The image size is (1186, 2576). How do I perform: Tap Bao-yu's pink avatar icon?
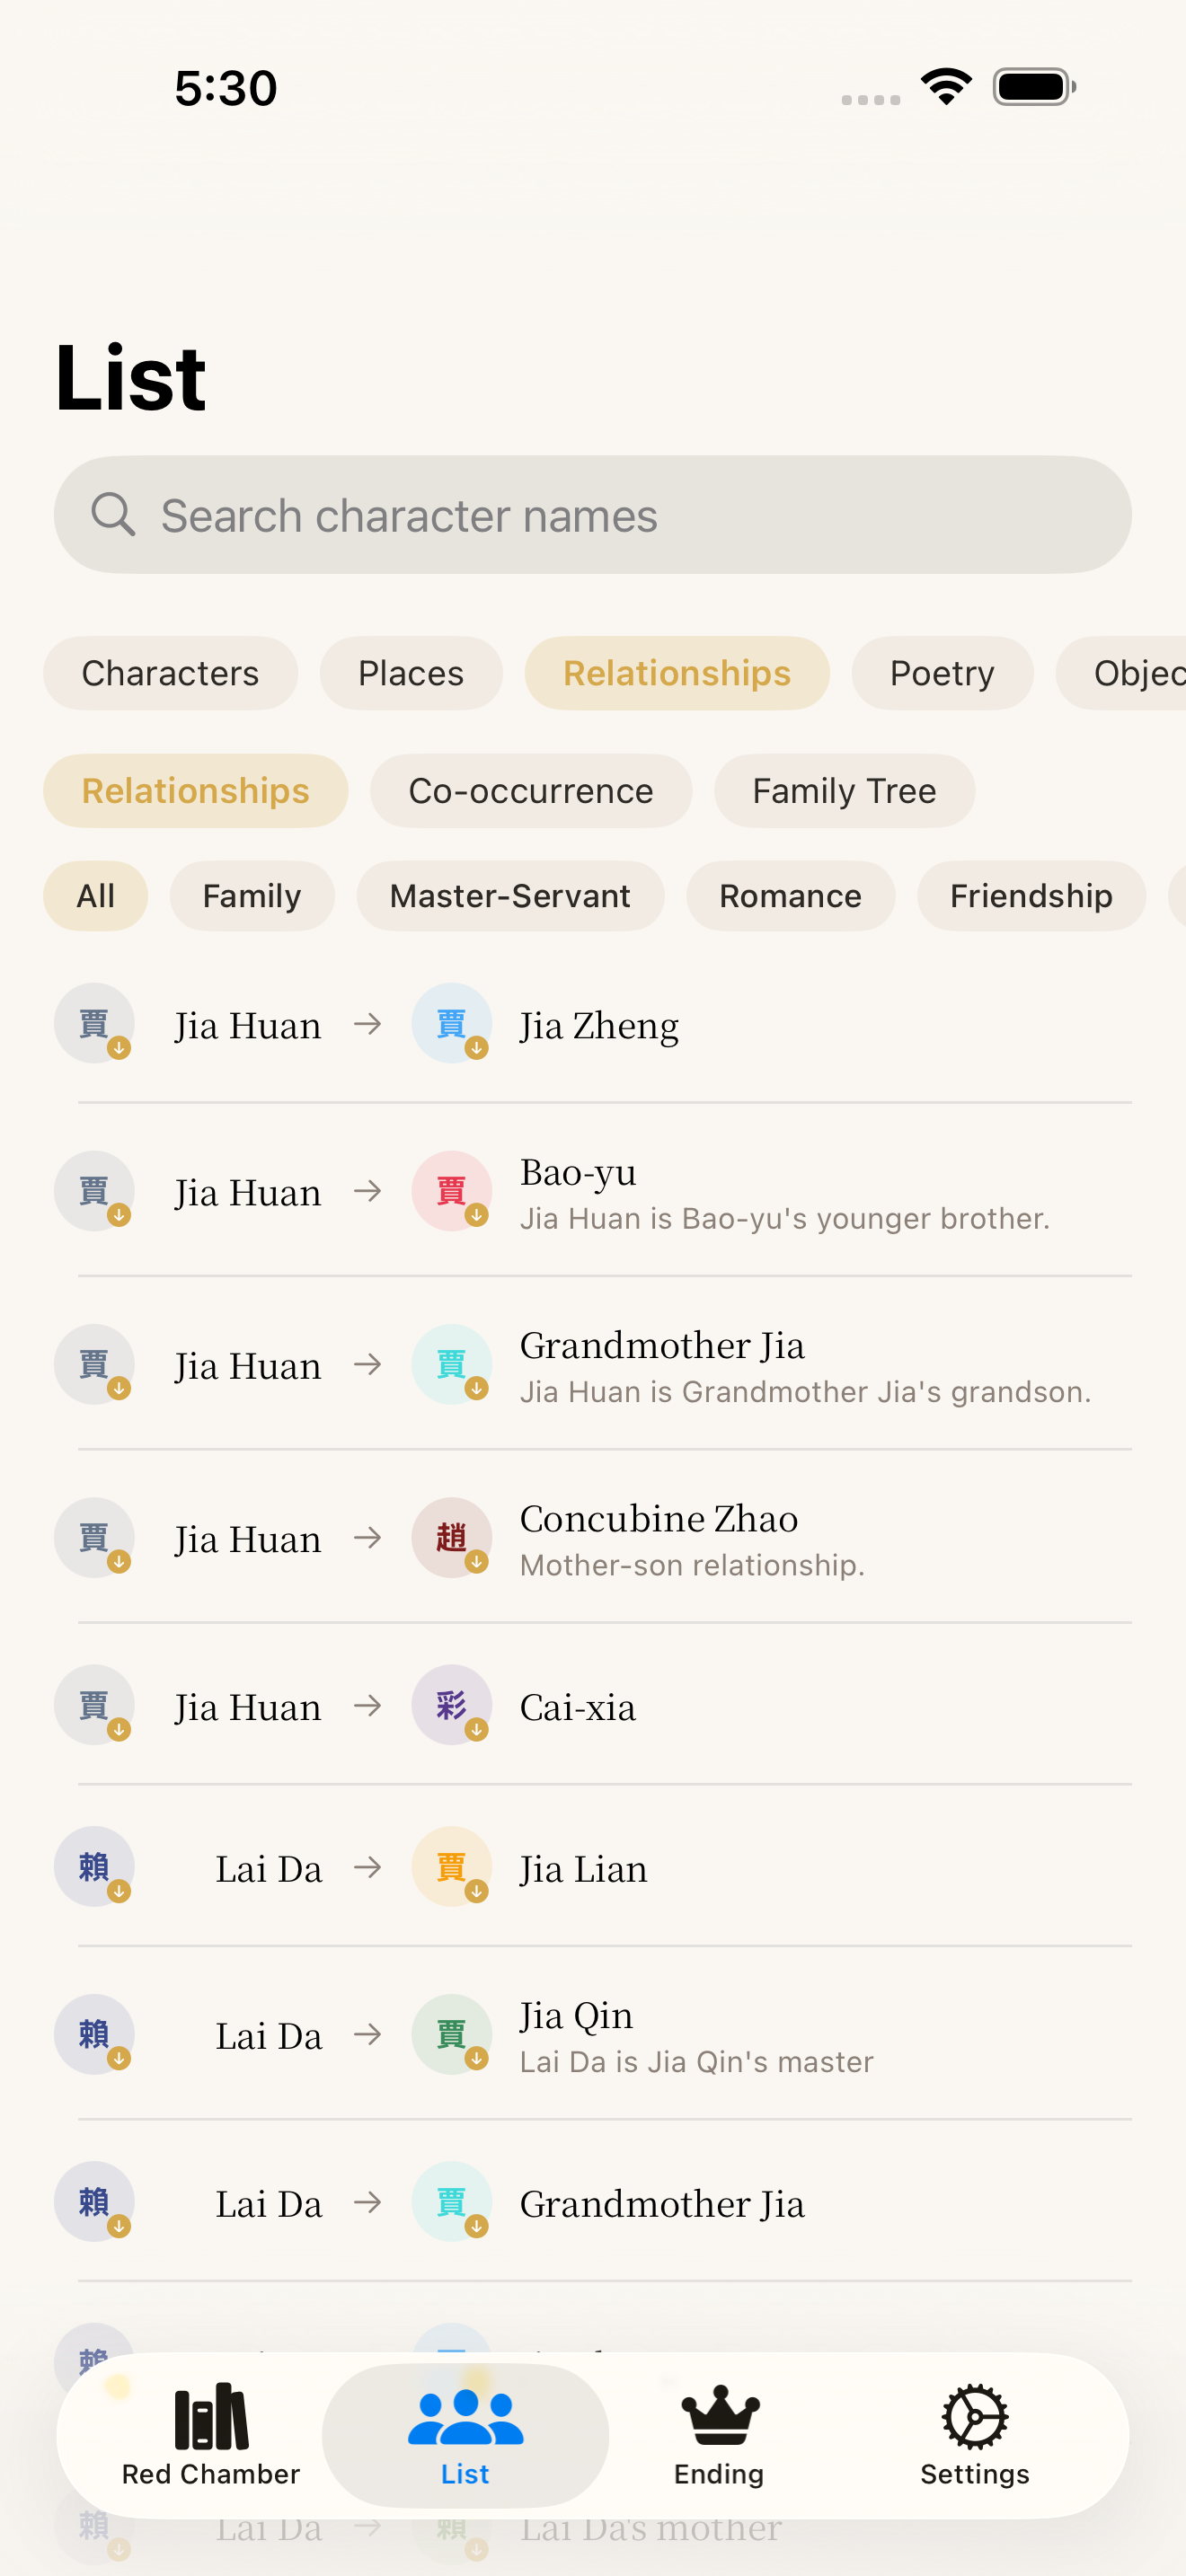(451, 1191)
